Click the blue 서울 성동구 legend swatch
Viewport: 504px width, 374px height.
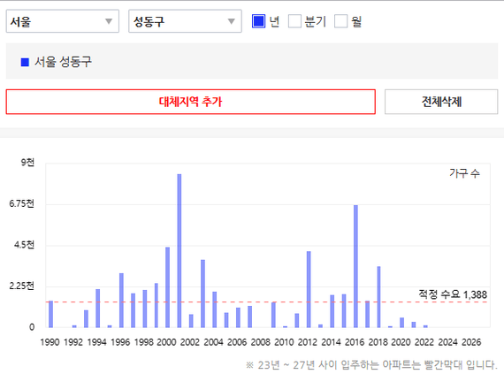coord(25,62)
